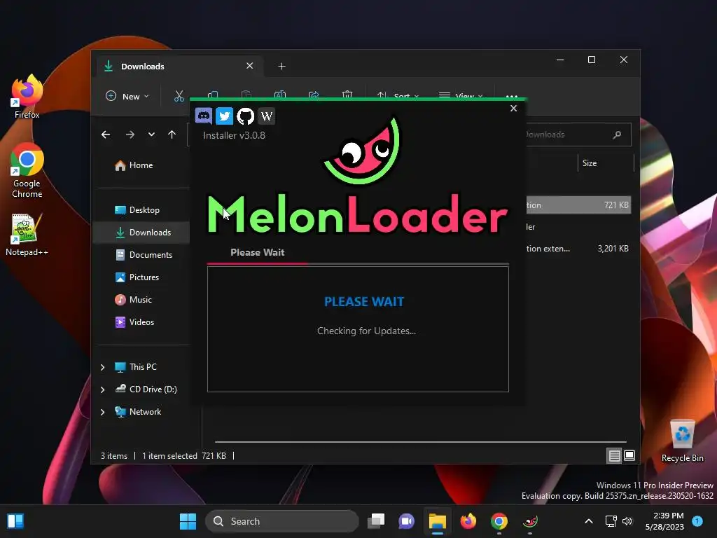Select Downloads in the navigation pane

pyautogui.click(x=141, y=233)
